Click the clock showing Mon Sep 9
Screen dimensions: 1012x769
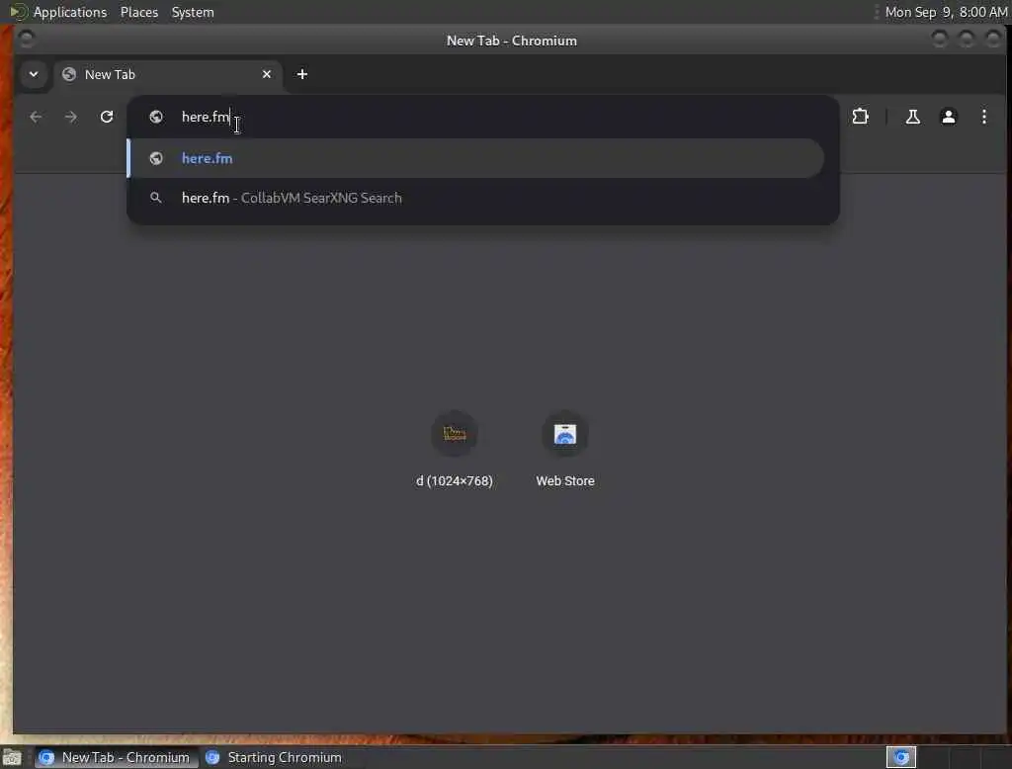[946, 12]
